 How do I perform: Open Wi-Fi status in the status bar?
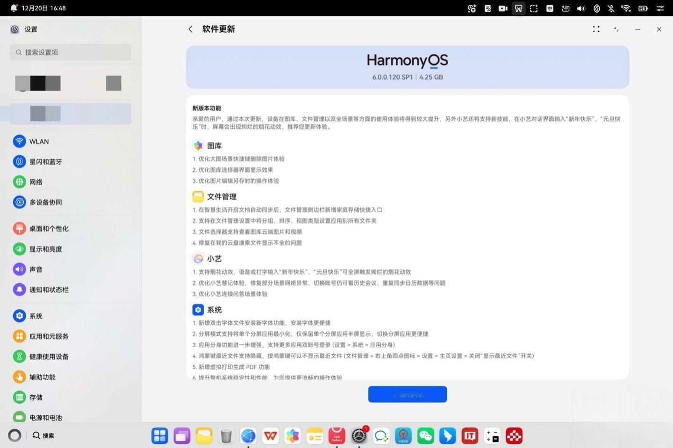pyautogui.click(x=626, y=8)
